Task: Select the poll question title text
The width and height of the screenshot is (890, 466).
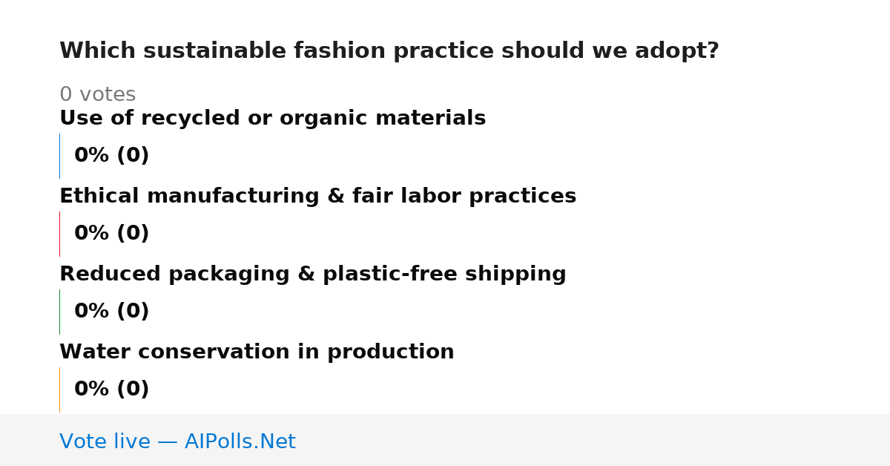Action: click(389, 51)
